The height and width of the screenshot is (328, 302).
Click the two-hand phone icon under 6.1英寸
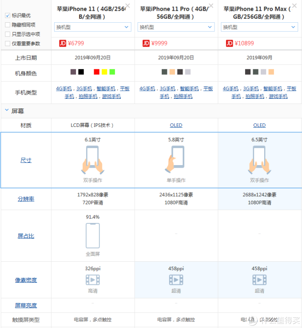[93, 160]
